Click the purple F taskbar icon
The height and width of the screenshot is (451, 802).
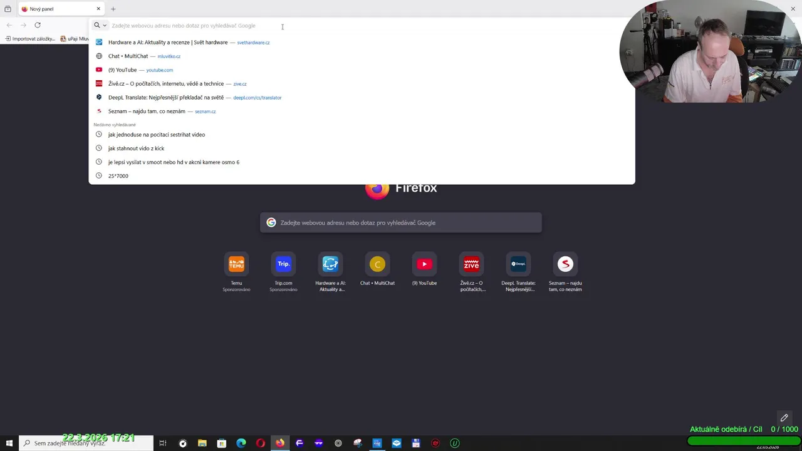pos(299,443)
